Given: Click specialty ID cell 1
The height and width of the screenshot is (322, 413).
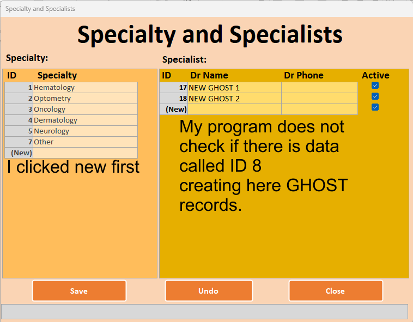Looking at the screenshot, I should pyautogui.click(x=19, y=87).
